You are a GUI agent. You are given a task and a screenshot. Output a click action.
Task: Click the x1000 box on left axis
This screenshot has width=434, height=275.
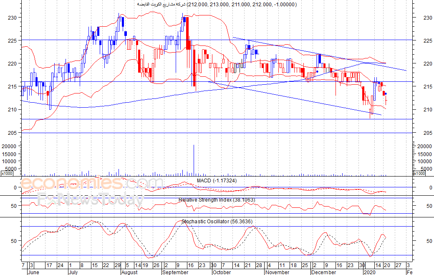coord(7,173)
